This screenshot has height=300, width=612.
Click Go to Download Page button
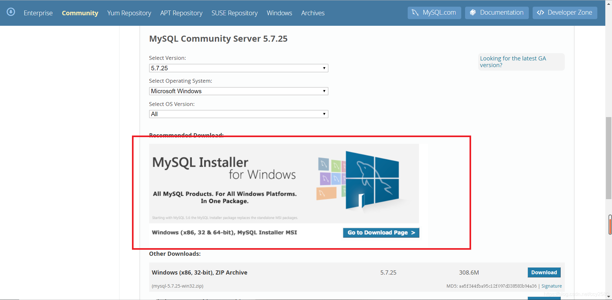click(x=381, y=233)
